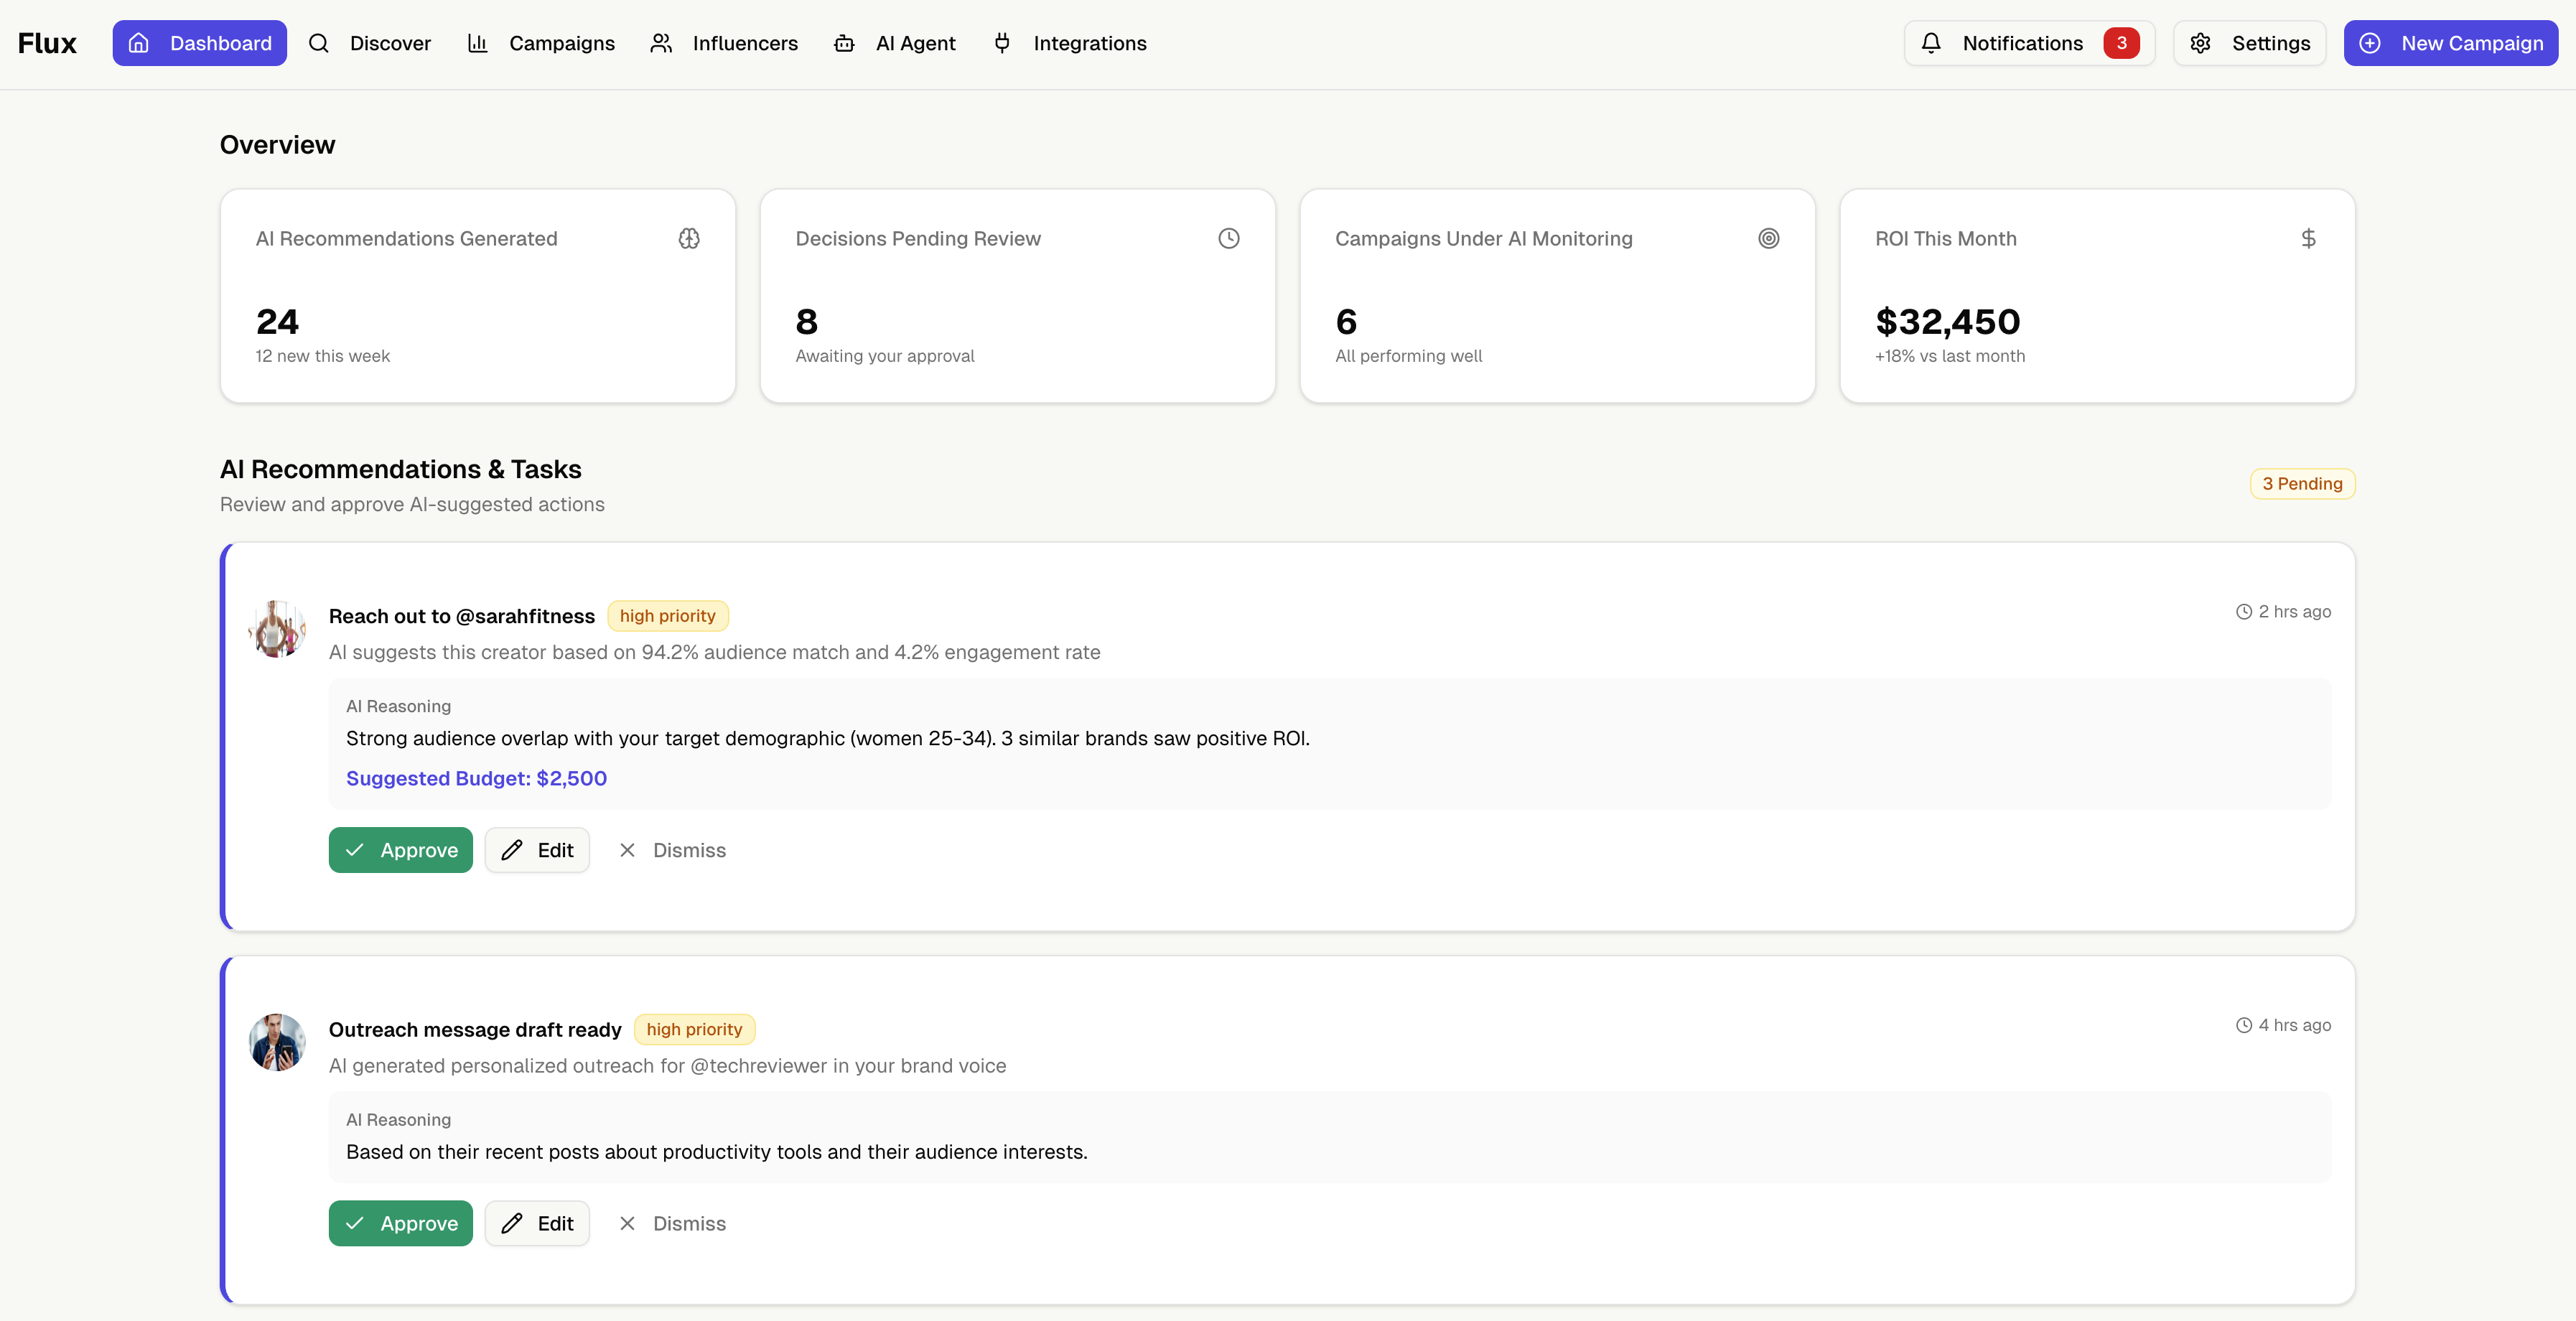
Task: Open the Flux home logo
Action: point(47,43)
